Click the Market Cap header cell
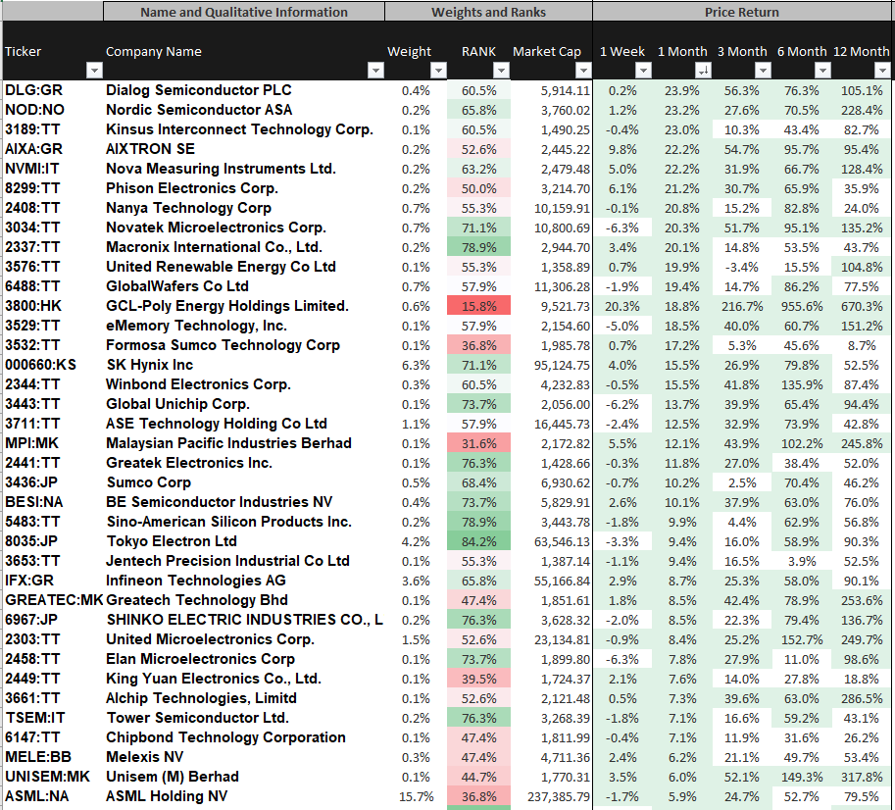 pyautogui.click(x=551, y=51)
